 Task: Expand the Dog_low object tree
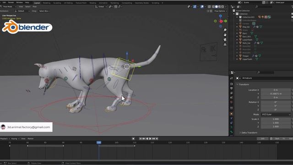[237, 27]
